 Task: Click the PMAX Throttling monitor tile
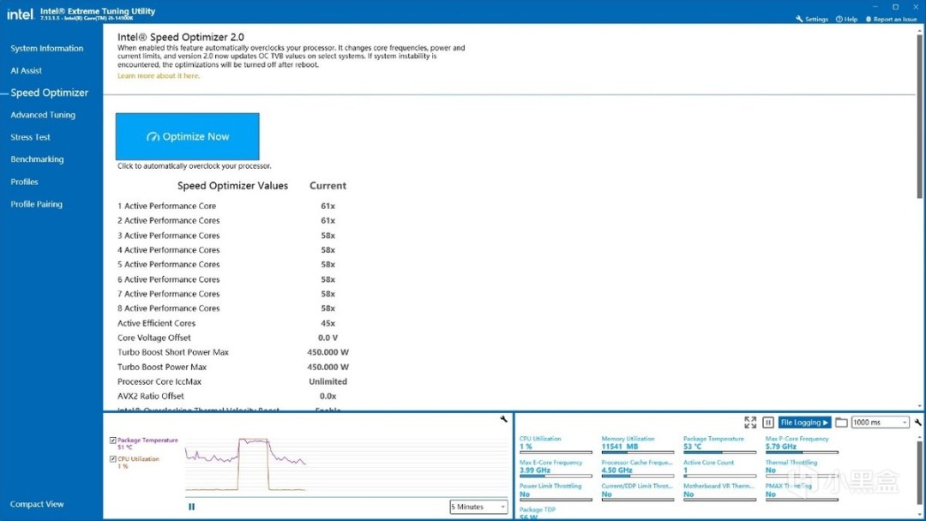pyautogui.click(x=802, y=492)
